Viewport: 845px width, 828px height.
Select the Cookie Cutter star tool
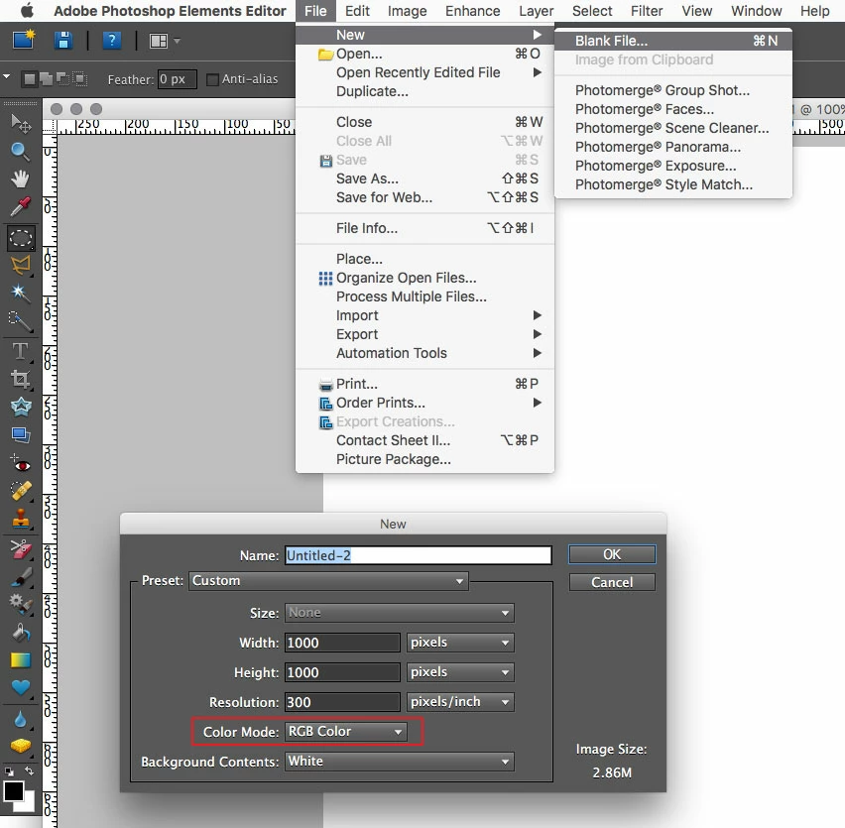pyautogui.click(x=21, y=407)
